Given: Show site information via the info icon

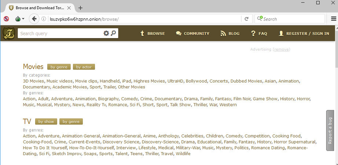Looking at the screenshot, I should click(x=44, y=19).
